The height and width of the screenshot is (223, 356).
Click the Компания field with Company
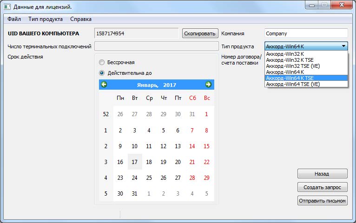pos(306,33)
